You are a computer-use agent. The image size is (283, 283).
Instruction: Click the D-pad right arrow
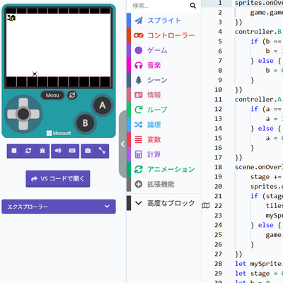coord(35,114)
